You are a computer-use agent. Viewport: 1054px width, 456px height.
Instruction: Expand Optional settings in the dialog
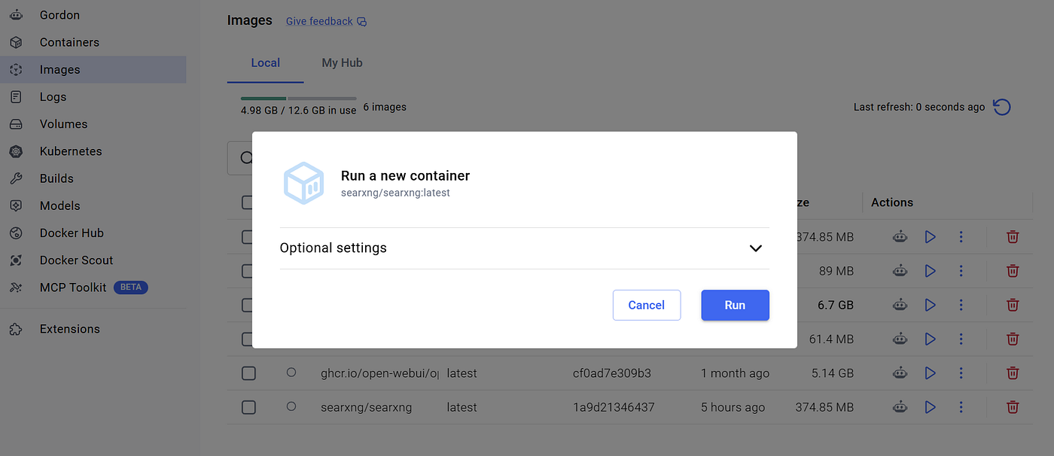pyautogui.click(x=524, y=248)
